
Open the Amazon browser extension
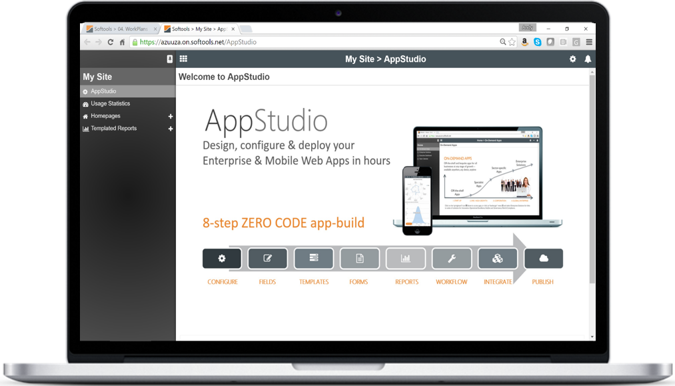click(x=525, y=42)
